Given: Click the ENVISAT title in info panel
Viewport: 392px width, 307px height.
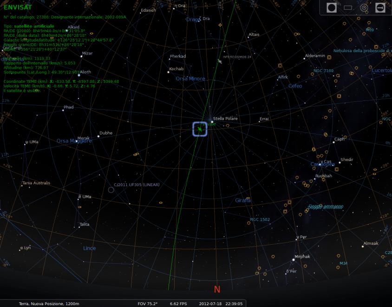Looking at the screenshot, I should click(x=18, y=7).
